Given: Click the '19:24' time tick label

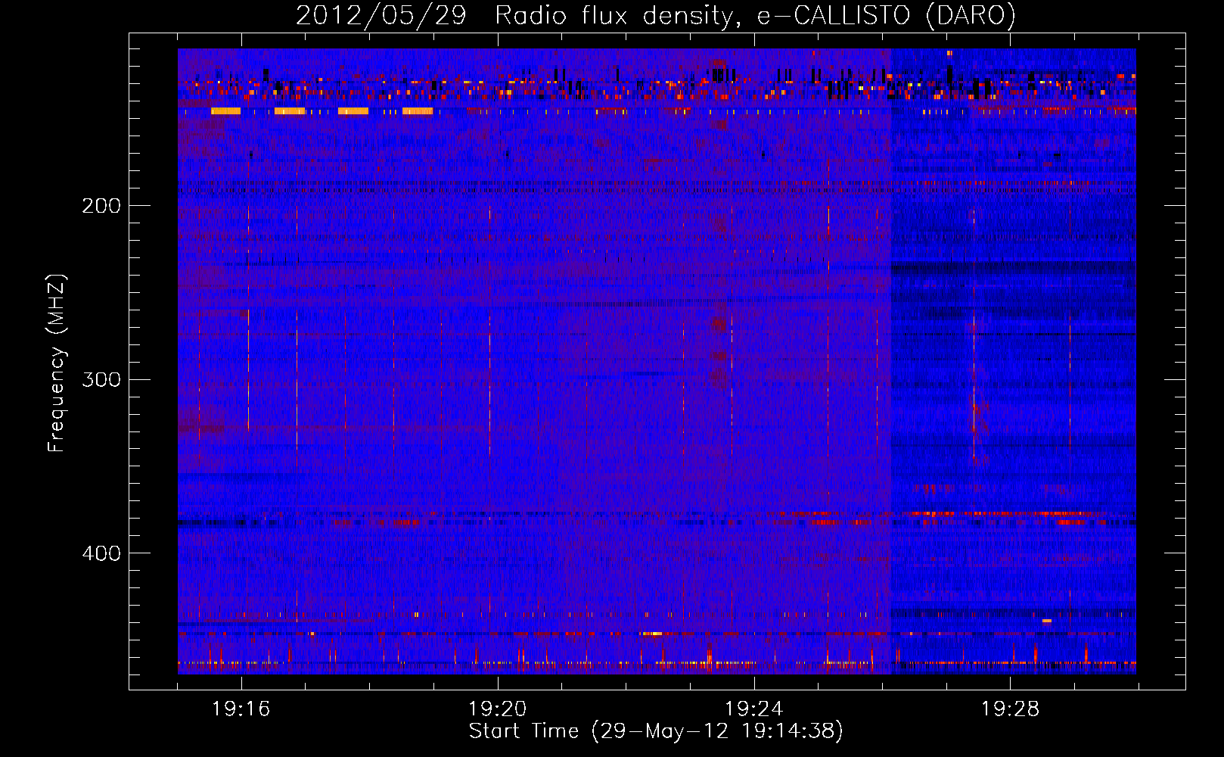Looking at the screenshot, I should pos(754,709).
